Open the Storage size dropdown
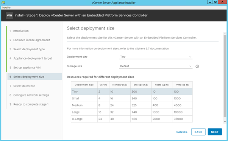Image resolution: width=228 pixels, height=141 pixels. pos(156,66)
